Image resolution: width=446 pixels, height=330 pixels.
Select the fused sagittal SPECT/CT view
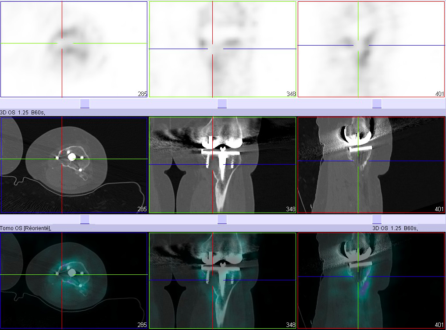pos(371,280)
